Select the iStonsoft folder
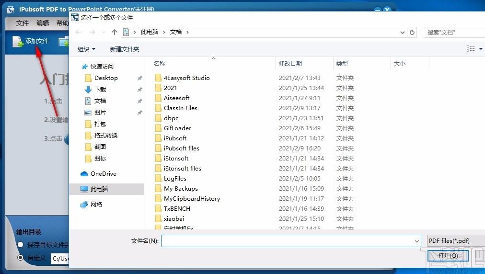 [x=176, y=159]
